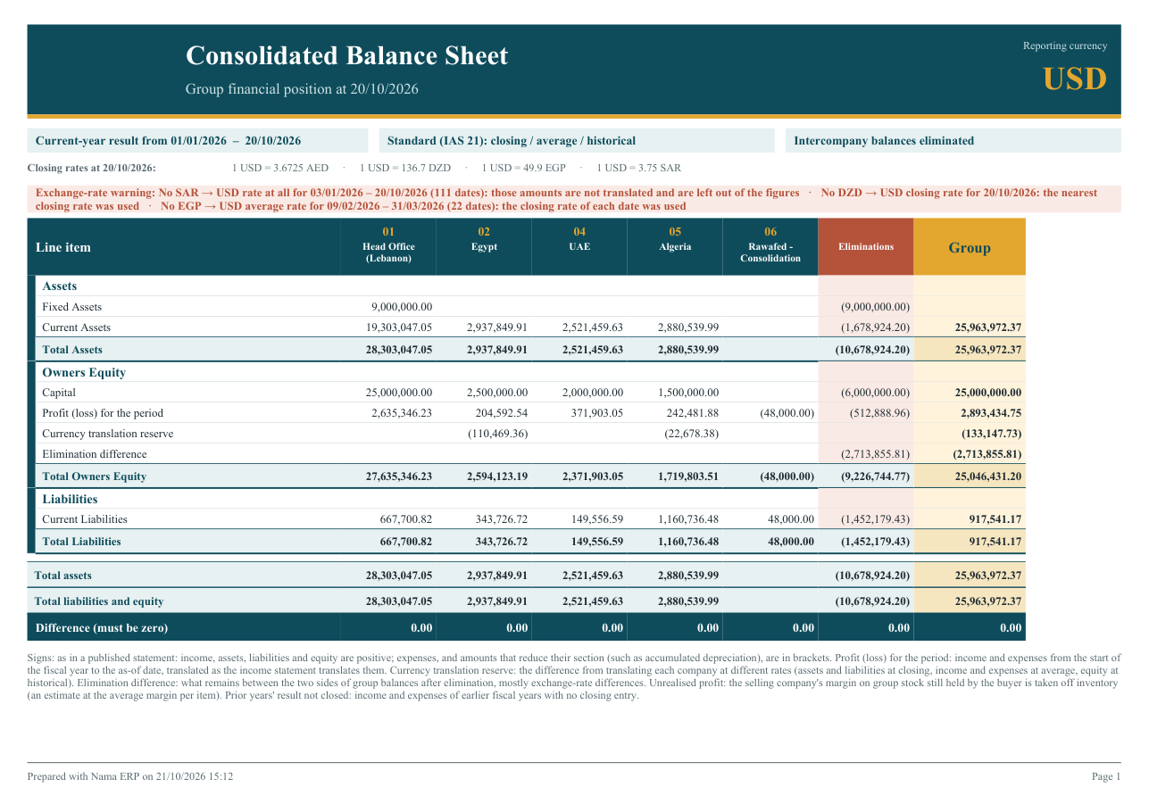Click the "Total Liabilities" row label
Image resolution: width=1149 pixels, height=812 pixels.
point(82,542)
